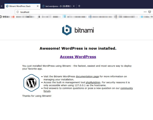The width and height of the screenshot is (153, 120).
Task: Open the Access WordPress link
Action: pyautogui.click(x=78, y=57)
